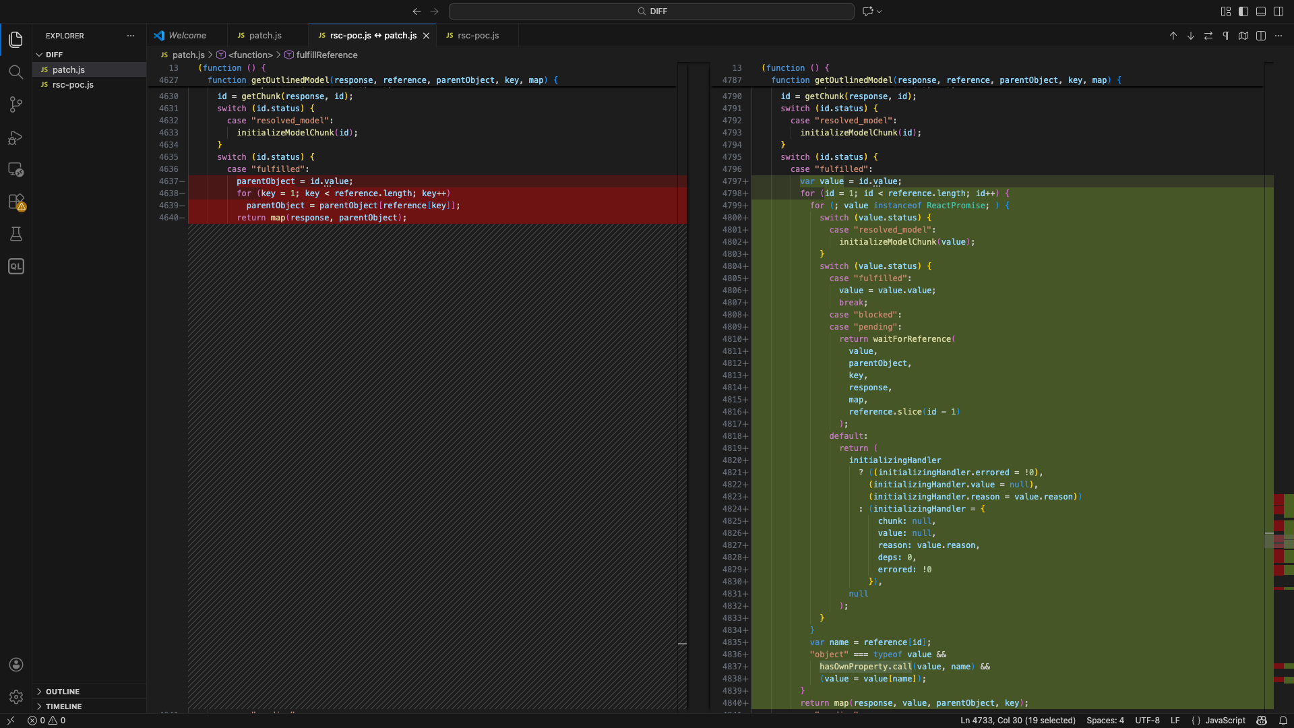Open the Run and Debug view

[x=16, y=138]
